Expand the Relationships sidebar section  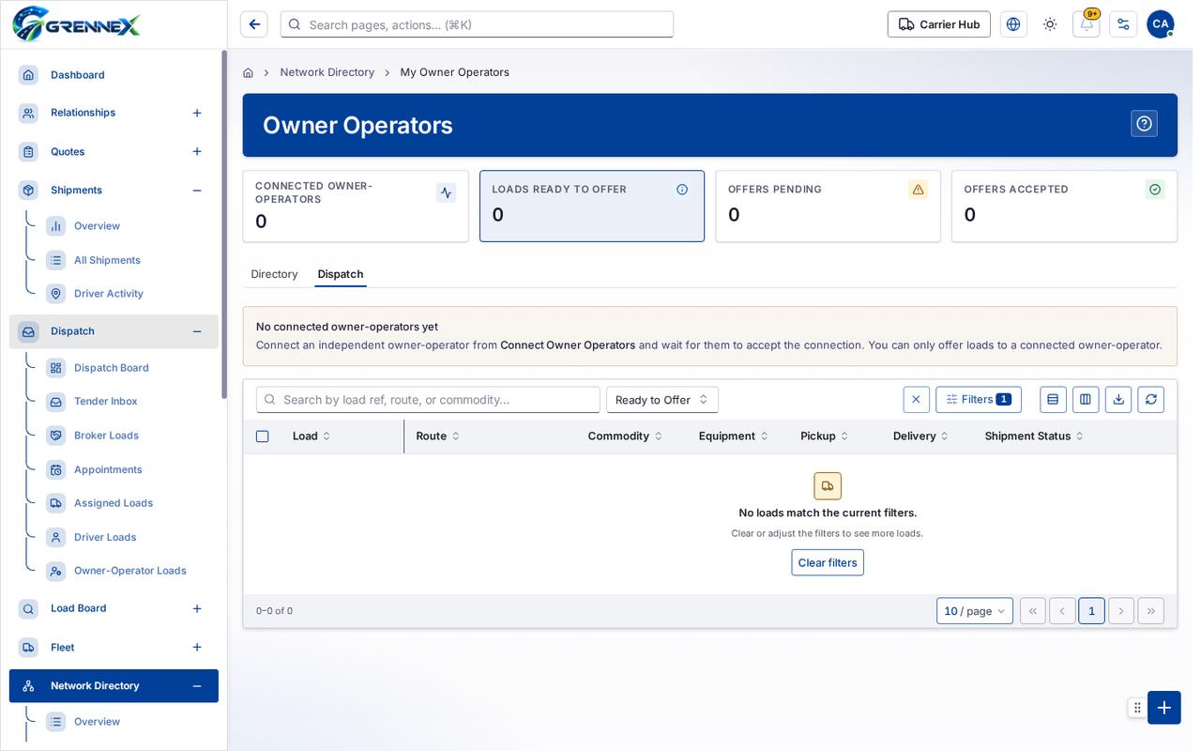coord(197,113)
